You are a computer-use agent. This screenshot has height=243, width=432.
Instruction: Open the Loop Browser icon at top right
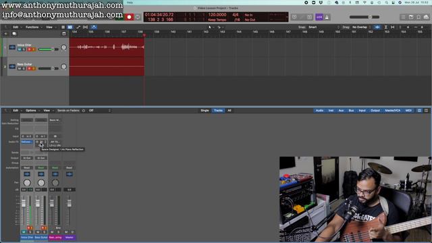click(418, 17)
